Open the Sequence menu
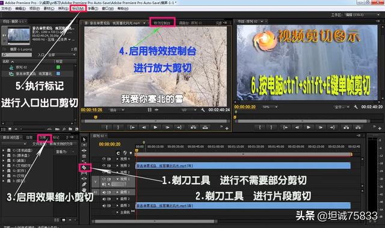 [x=63, y=8]
